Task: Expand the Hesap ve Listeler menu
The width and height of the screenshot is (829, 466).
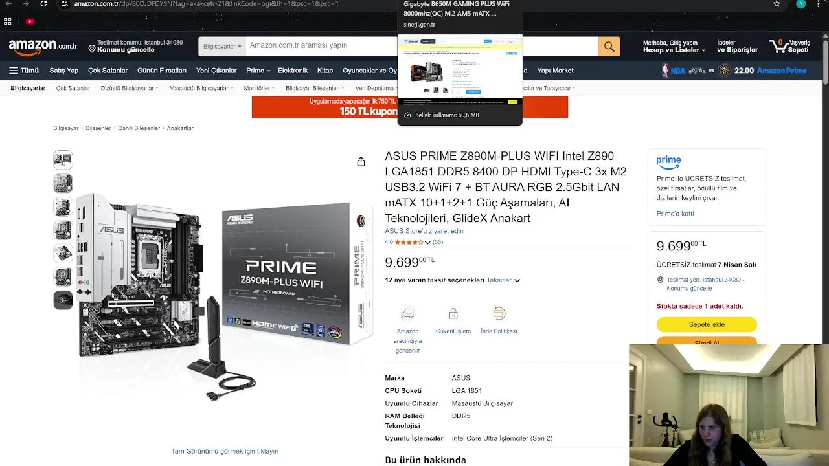Action: point(674,50)
